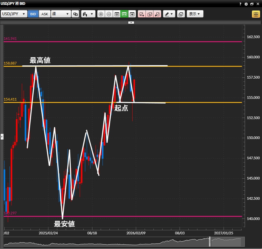Open the 表示 display menu

pos(195,14)
